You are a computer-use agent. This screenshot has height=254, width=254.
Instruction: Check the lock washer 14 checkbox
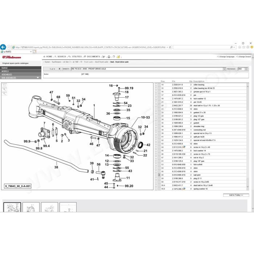[156, 151]
